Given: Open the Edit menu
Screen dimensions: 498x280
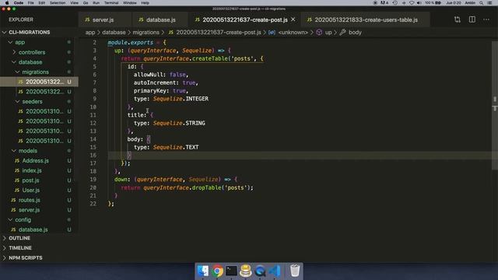Looking at the screenshot, I should tap(41, 3).
